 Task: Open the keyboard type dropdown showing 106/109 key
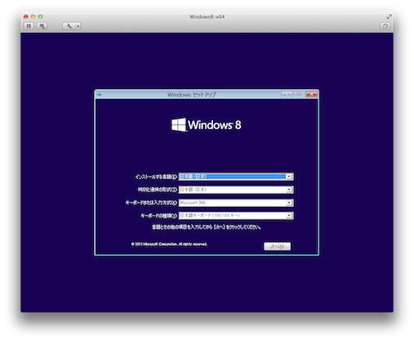pyautogui.click(x=236, y=216)
